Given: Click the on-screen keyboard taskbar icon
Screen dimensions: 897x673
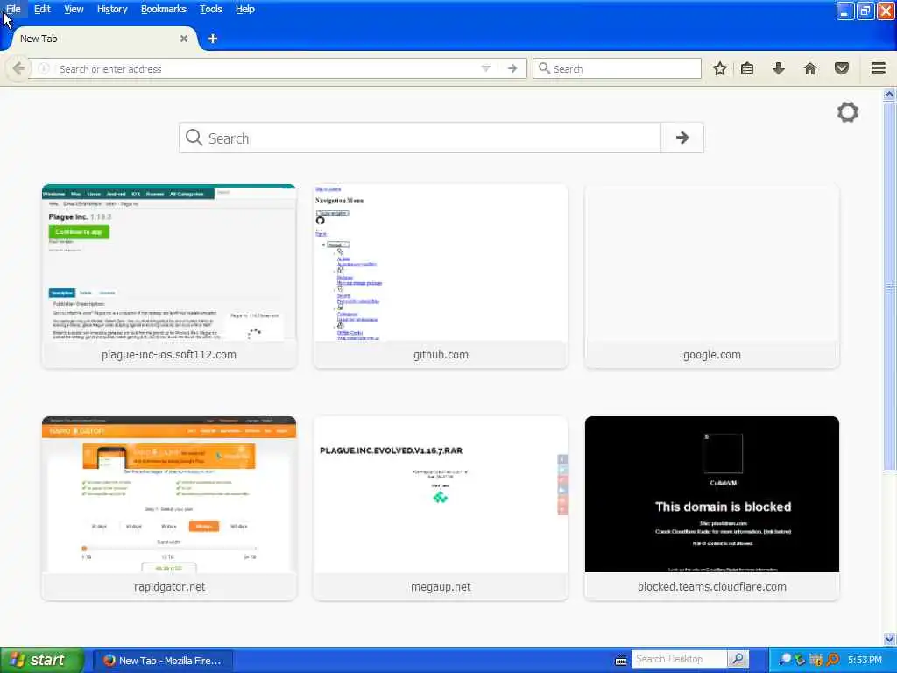Looking at the screenshot, I should [x=621, y=661].
